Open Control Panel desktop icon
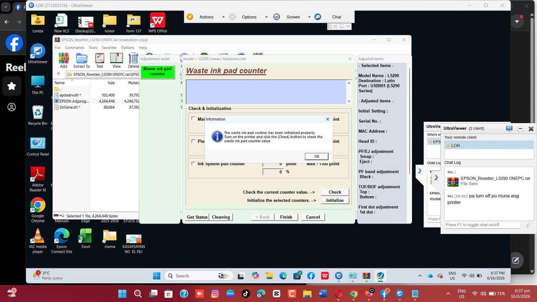Screen dimensions: 537x302 38,146
